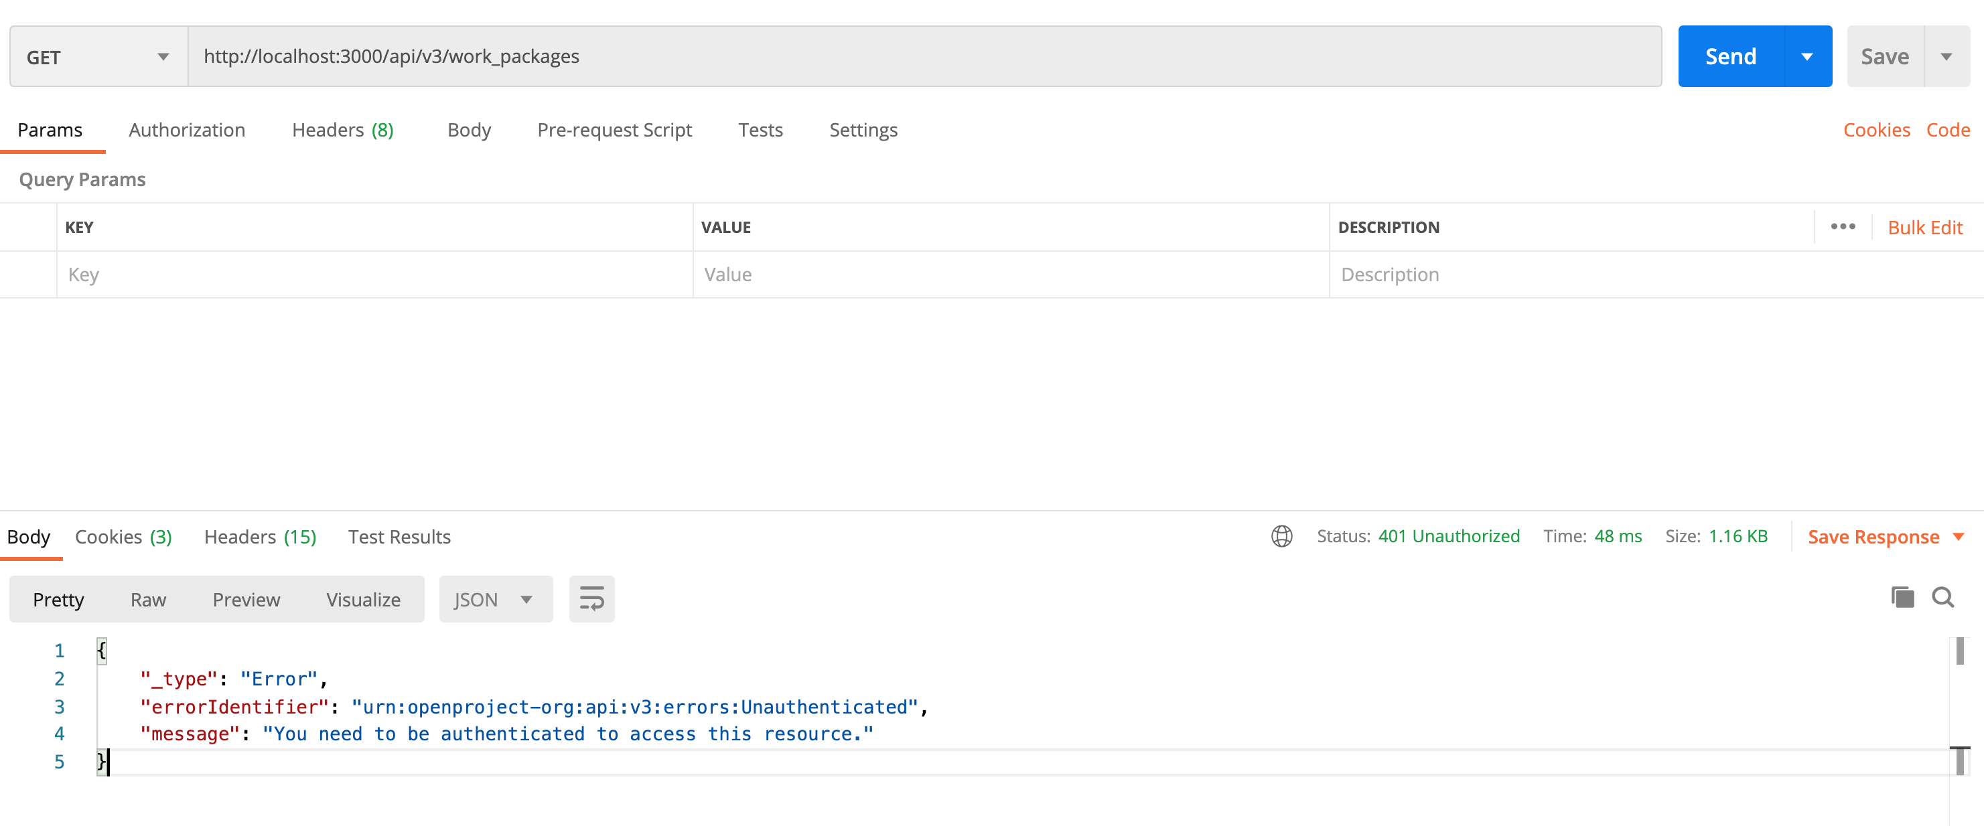Screen dimensions: 1984x826
Task: Click the JSON format dropdown arrow
Action: [526, 600]
